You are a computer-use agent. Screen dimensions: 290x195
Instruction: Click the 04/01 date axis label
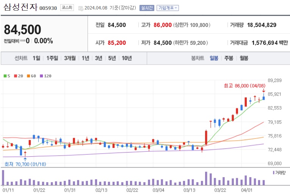point(246,190)
